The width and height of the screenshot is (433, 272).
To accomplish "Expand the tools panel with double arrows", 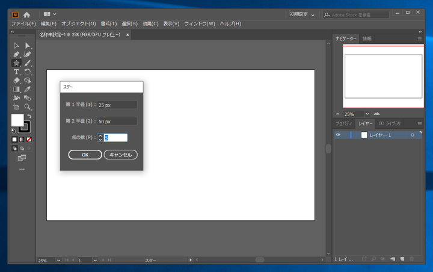I will click(13, 31).
